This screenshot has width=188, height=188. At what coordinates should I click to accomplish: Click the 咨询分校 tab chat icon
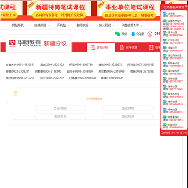[x=93, y=48]
